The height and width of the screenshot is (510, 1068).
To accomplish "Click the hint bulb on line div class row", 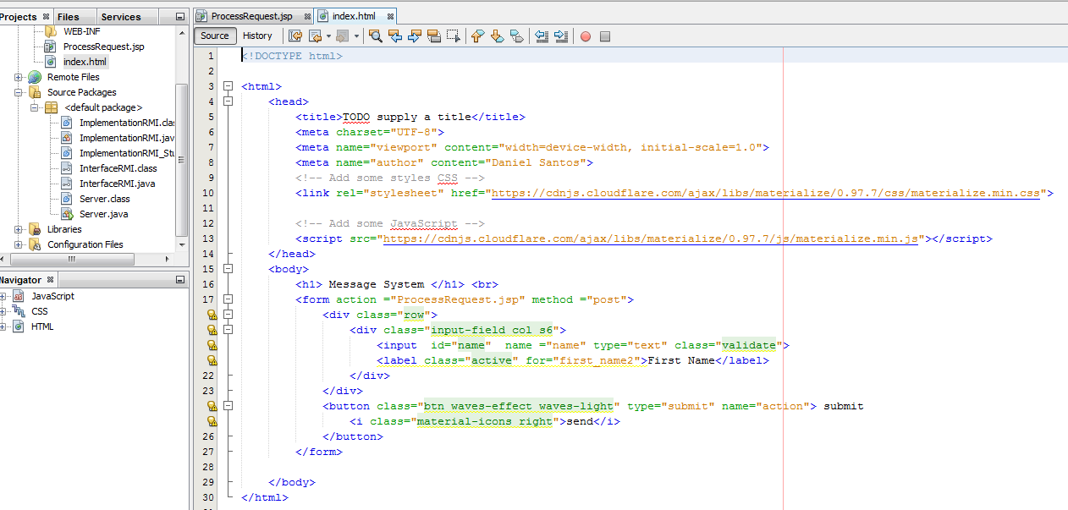I will pos(212,315).
